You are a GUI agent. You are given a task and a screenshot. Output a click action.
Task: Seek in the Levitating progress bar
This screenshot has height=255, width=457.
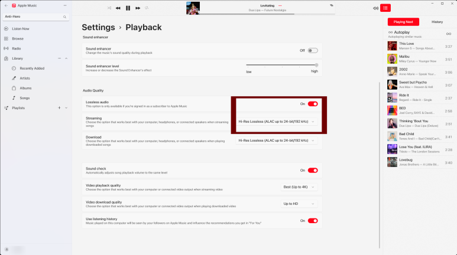(x=267, y=14)
